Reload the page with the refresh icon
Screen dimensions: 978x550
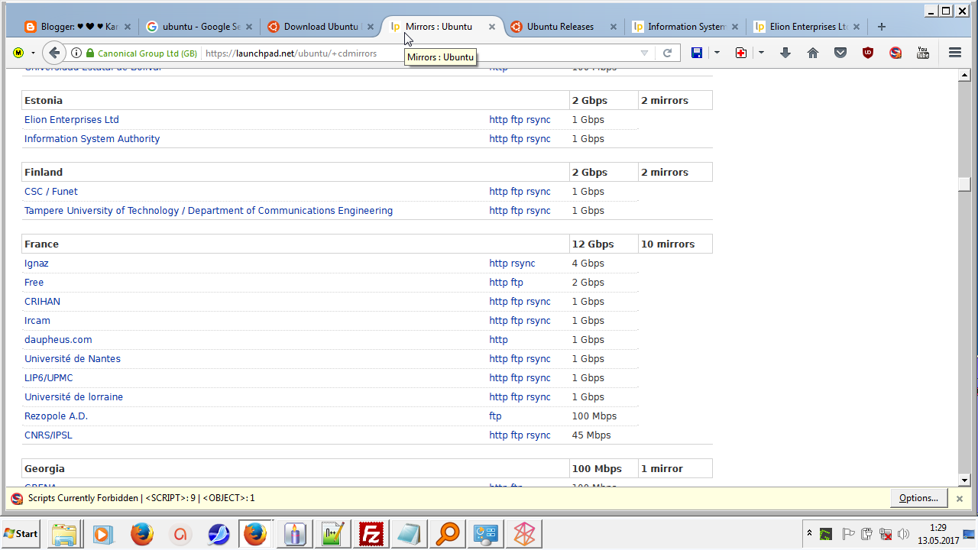(667, 53)
